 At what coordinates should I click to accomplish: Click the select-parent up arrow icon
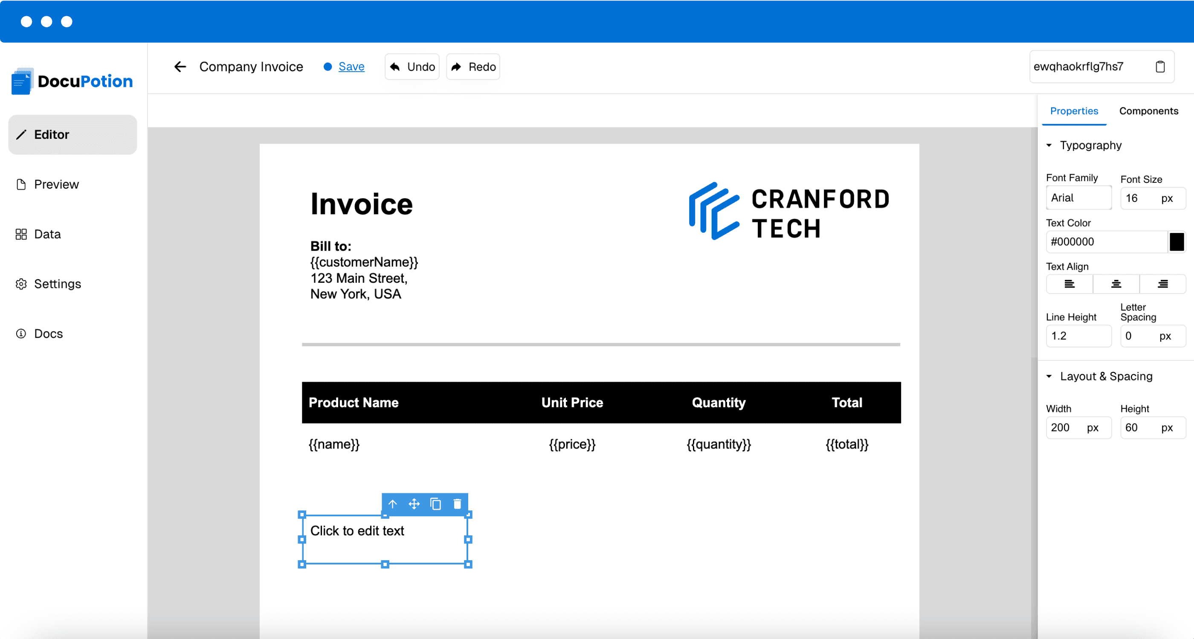click(393, 504)
